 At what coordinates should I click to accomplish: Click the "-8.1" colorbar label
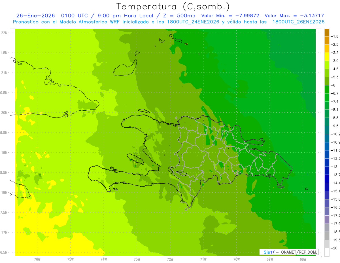335,110
